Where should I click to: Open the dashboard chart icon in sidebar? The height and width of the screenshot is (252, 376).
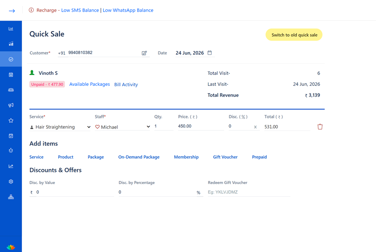pyautogui.click(x=11, y=29)
